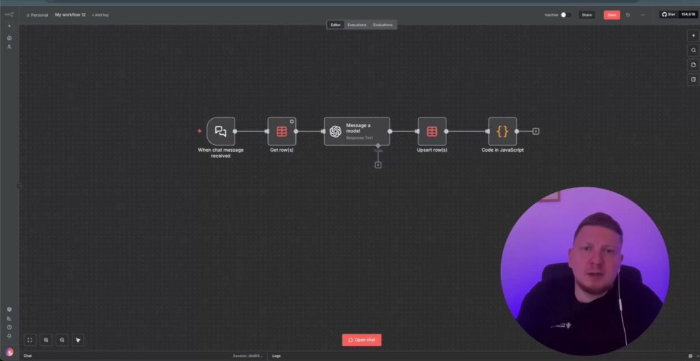The height and width of the screenshot is (361, 700).
Task: Click the tidy up workflow icon
Action: pyautogui.click(x=78, y=340)
